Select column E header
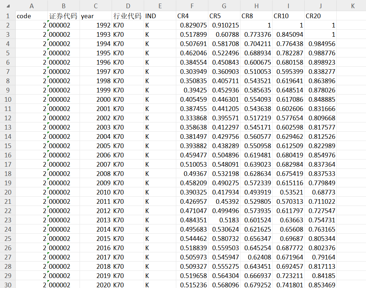Screen dimensions: 366x288 160,6
